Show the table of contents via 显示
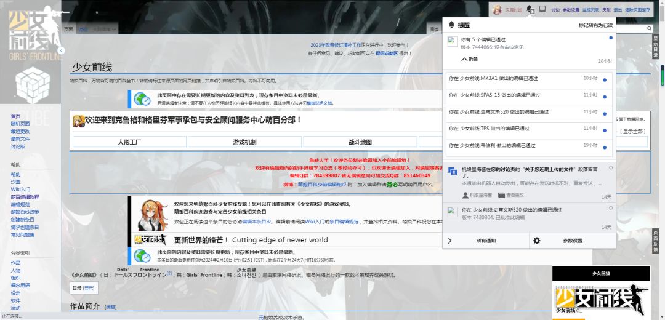665x320 pixels. pos(89,288)
